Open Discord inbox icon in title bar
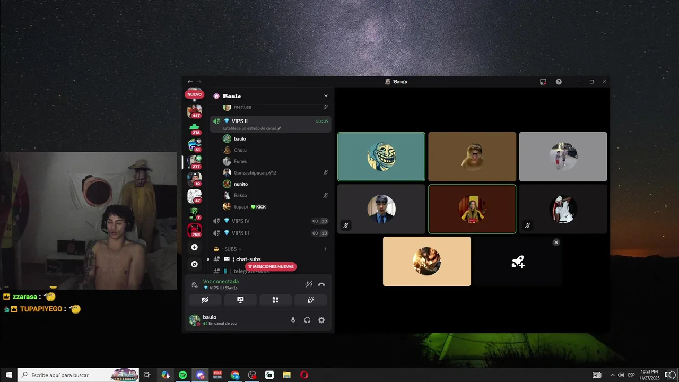Screen dimensions: 679x382 tap(543, 82)
